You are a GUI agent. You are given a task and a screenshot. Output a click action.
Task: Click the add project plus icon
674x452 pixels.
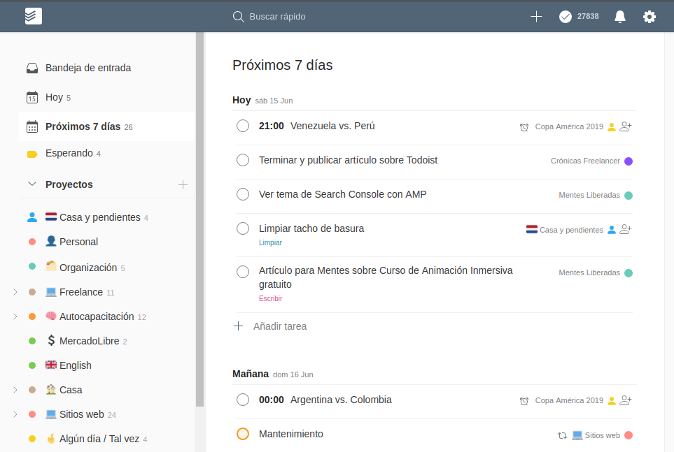click(x=183, y=184)
